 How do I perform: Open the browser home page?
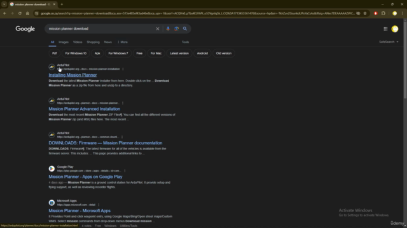[x=27, y=13]
